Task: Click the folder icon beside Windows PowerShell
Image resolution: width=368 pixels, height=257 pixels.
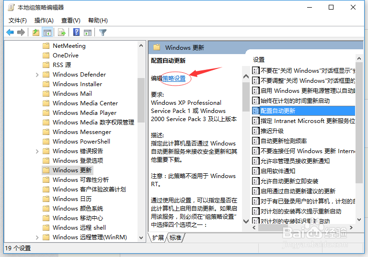Action: click(x=46, y=141)
